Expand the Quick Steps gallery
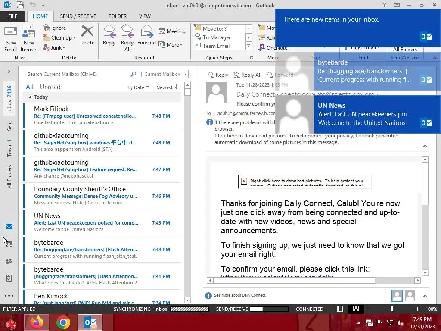 tap(248, 46)
